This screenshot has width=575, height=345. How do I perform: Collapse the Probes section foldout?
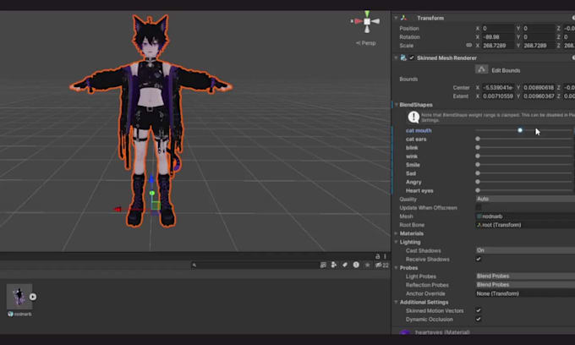(x=396, y=268)
